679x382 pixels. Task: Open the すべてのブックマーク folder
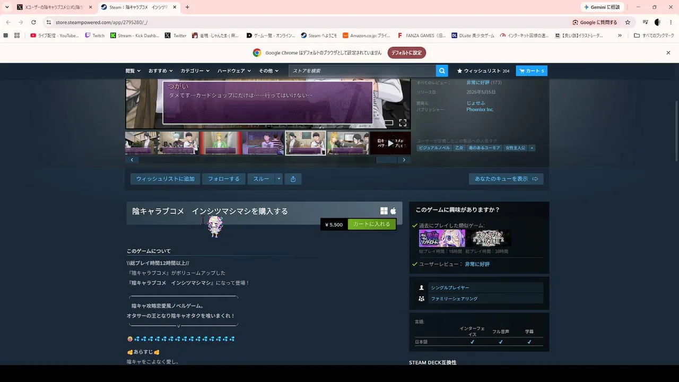point(654,36)
